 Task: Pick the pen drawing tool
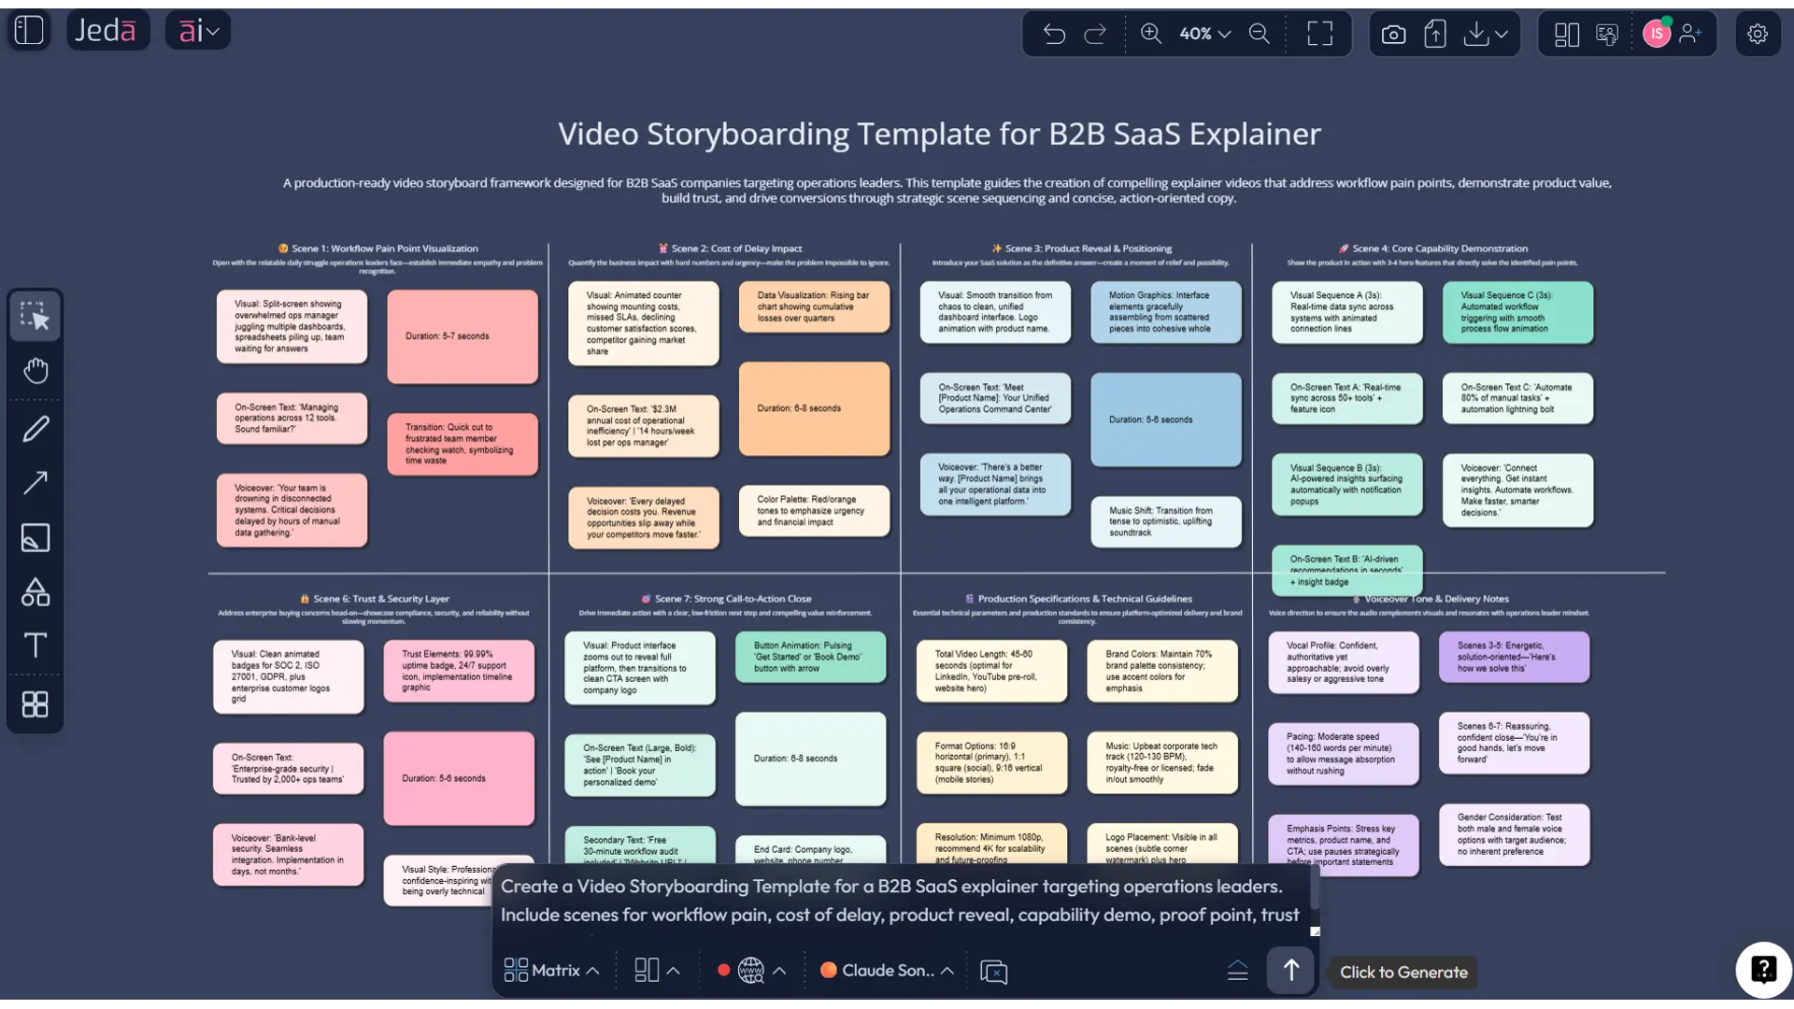(36, 428)
